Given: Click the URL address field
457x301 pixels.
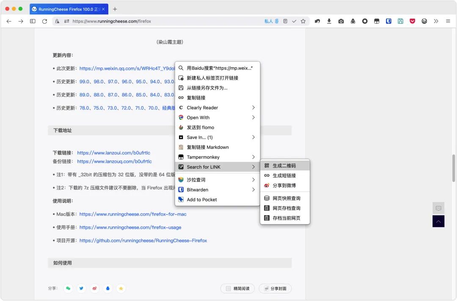Looking at the screenshot, I should (x=166, y=21).
